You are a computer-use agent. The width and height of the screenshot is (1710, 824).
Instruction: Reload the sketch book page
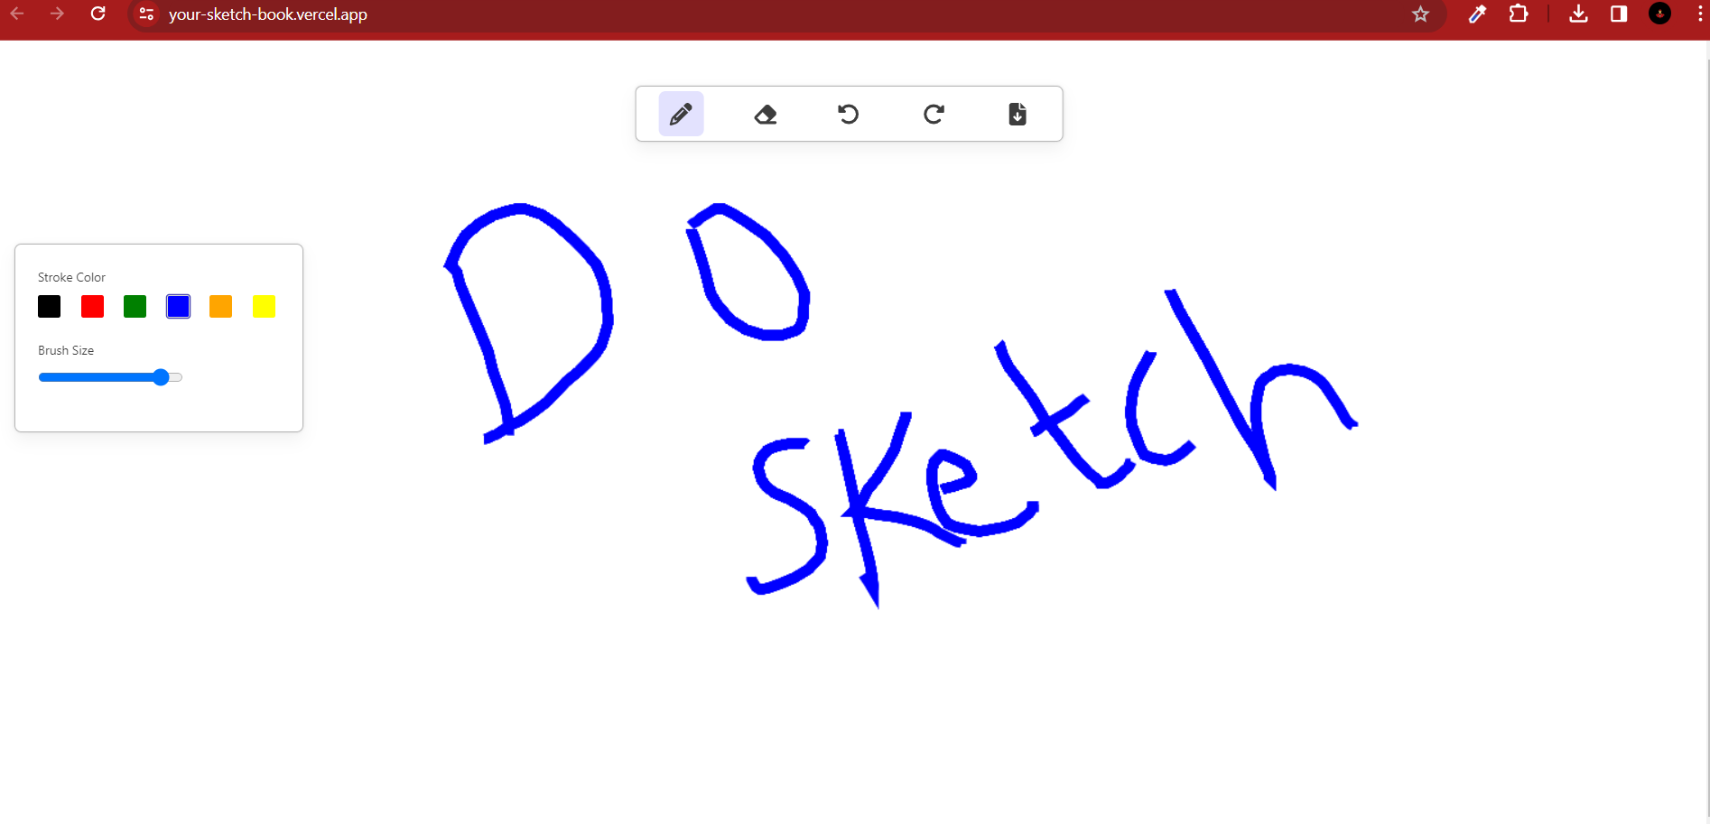tap(98, 14)
